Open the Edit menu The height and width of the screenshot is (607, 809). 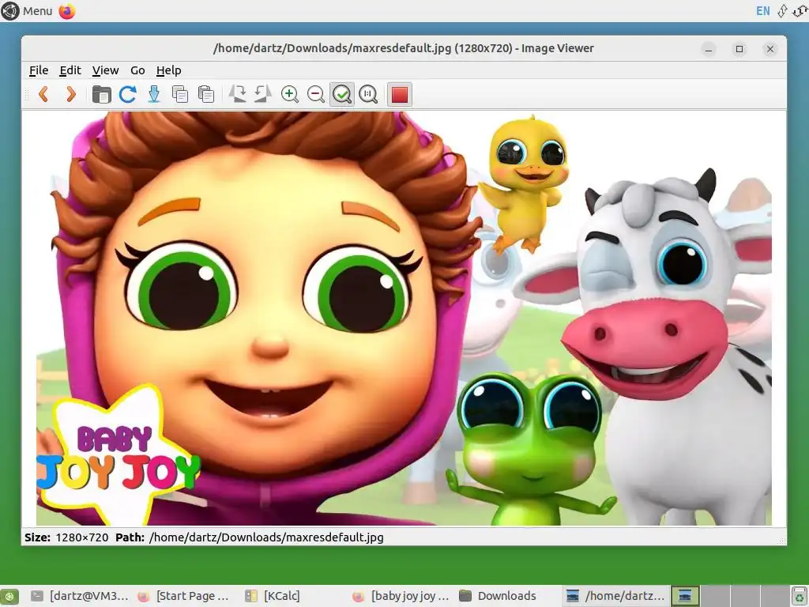tap(70, 70)
